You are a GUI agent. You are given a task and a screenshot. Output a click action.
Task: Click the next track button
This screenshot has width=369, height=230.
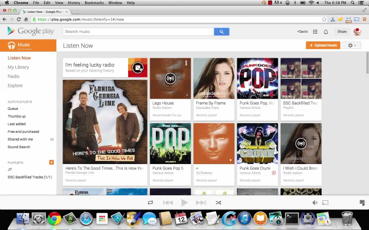(x=201, y=202)
